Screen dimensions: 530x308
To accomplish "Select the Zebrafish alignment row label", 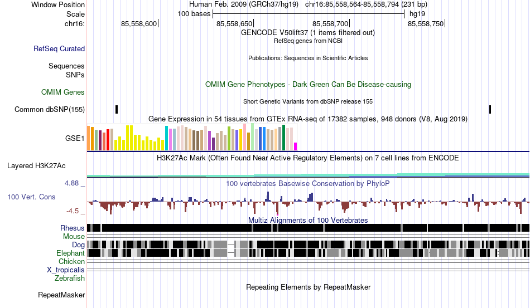I will tap(70, 278).
